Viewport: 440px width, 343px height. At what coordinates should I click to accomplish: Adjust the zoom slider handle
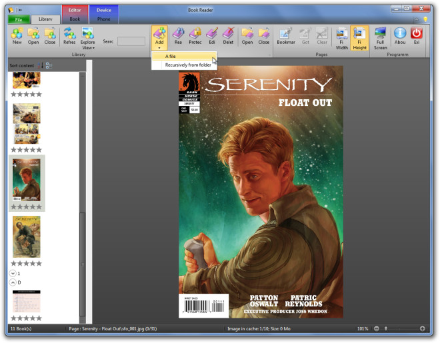point(386,328)
